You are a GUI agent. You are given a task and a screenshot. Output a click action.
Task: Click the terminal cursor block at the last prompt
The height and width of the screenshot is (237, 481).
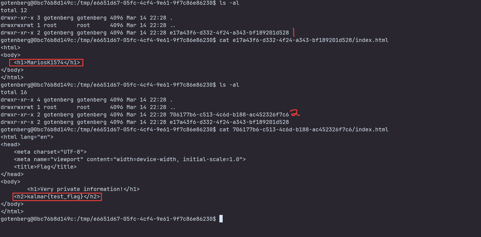tap(221, 219)
